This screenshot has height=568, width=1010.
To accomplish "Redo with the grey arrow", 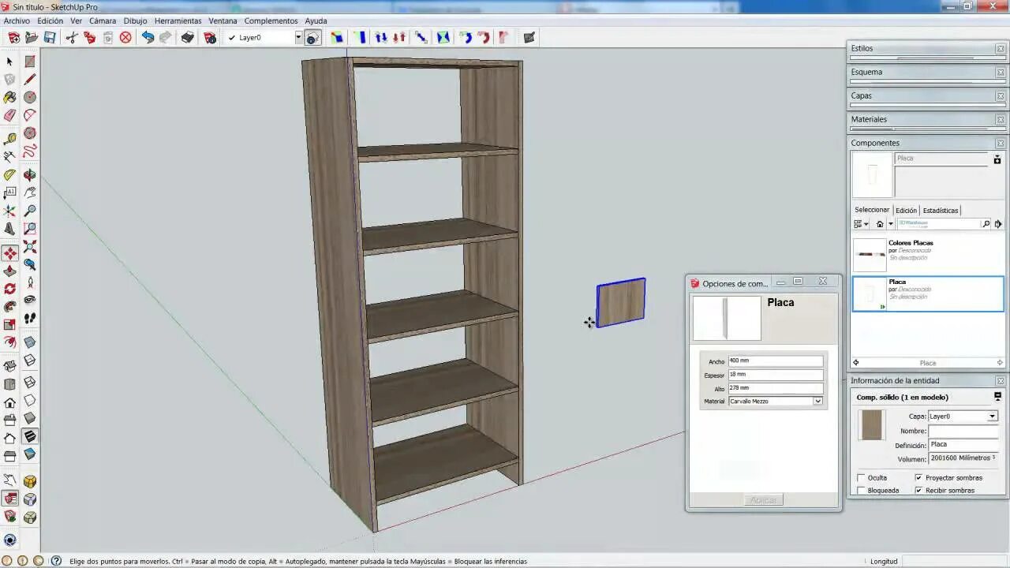I will (x=165, y=37).
